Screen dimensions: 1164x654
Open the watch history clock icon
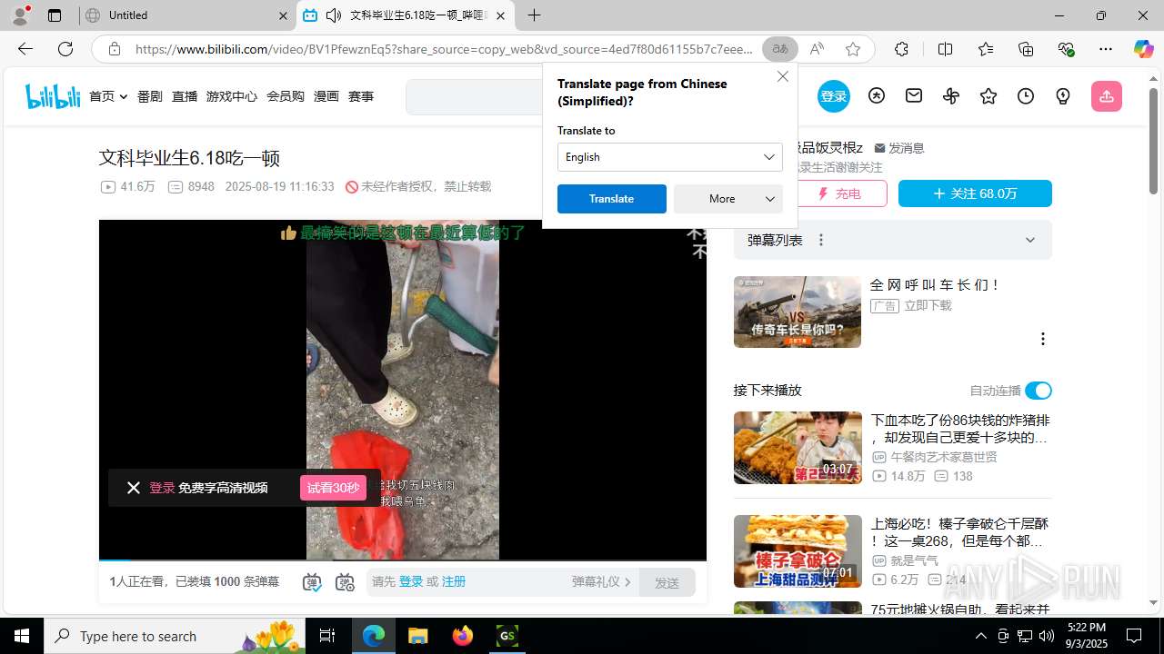1026,96
